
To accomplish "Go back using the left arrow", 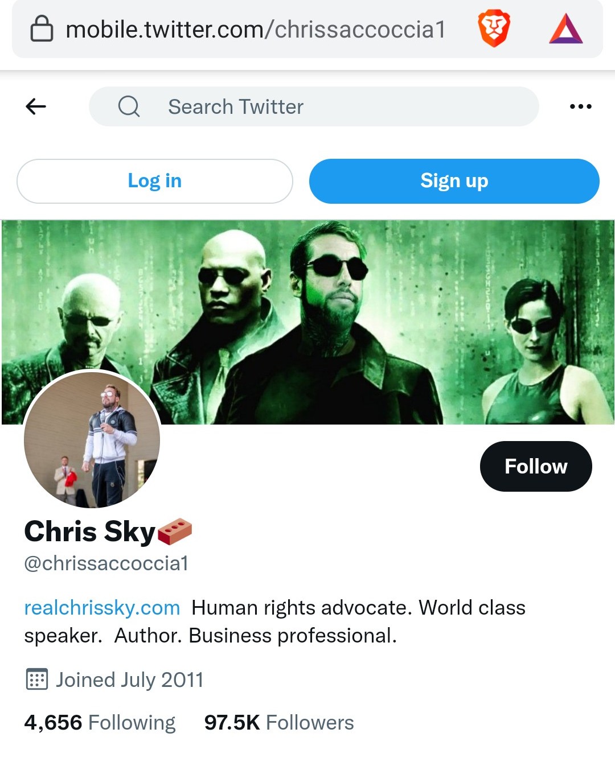I will click(36, 106).
